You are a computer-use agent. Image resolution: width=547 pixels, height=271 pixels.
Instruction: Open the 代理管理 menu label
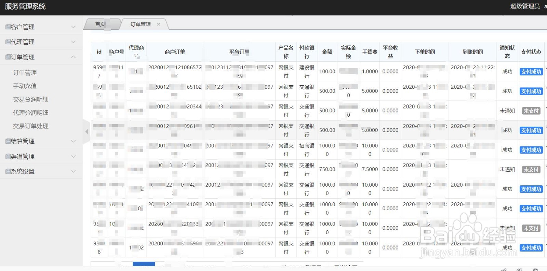point(23,42)
